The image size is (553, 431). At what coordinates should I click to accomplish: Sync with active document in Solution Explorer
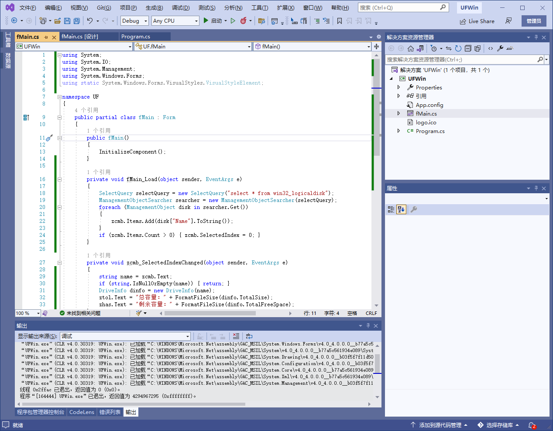click(448, 48)
